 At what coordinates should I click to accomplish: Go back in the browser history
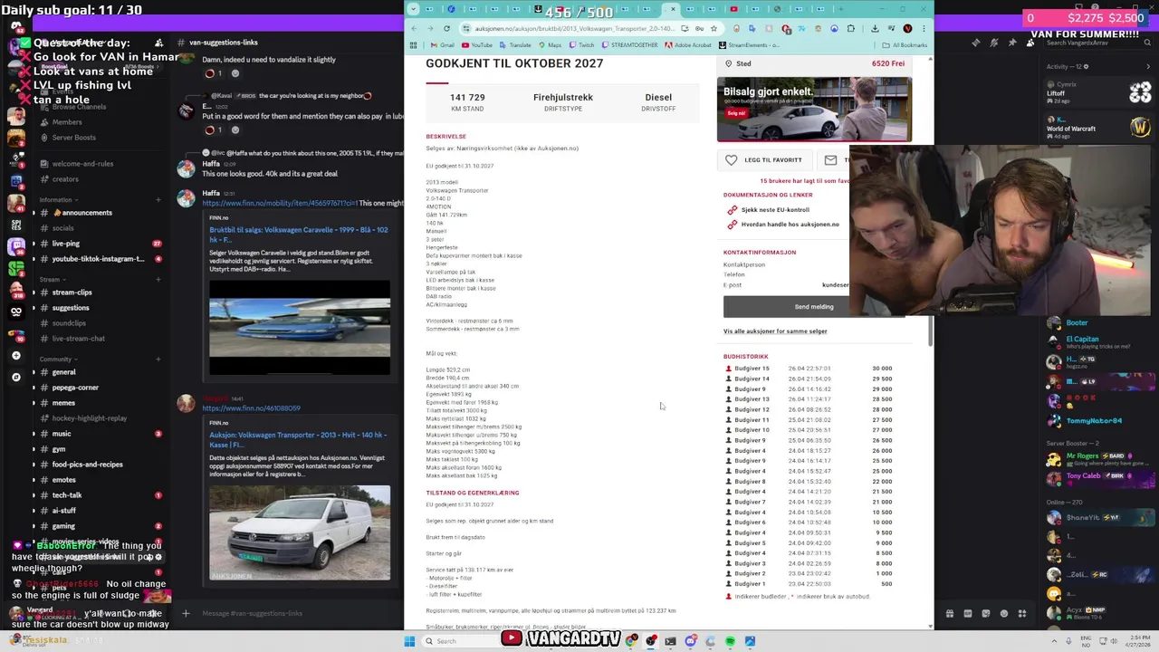[x=415, y=28]
